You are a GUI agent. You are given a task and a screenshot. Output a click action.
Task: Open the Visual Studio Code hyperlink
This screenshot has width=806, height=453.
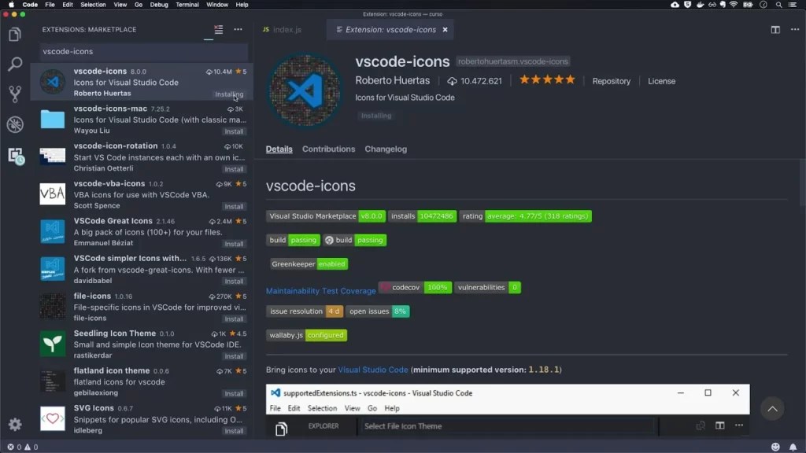click(372, 370)
